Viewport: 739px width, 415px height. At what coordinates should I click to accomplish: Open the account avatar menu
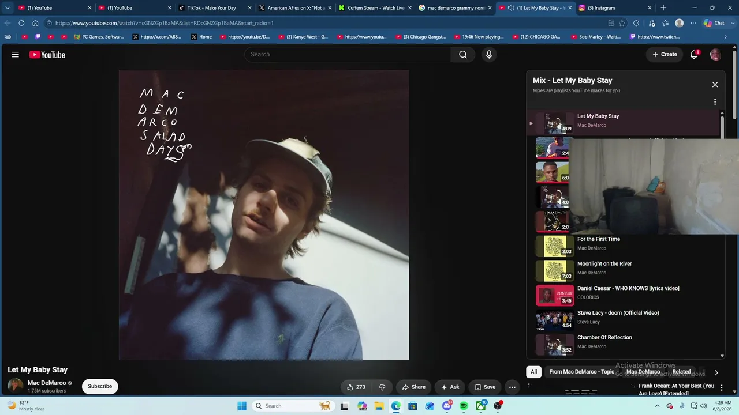[x=715, y=55]
